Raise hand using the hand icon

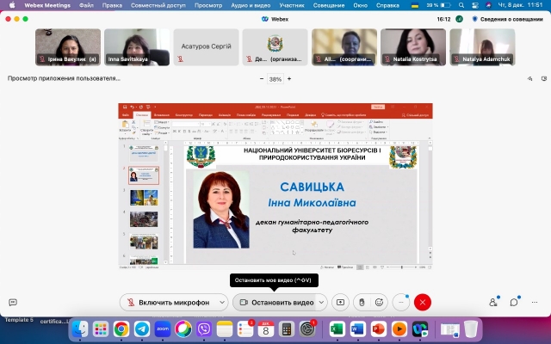click(362, 302)
